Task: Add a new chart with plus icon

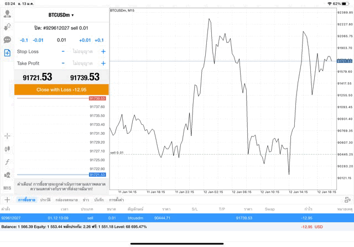Action: click(x=7, y=199)
